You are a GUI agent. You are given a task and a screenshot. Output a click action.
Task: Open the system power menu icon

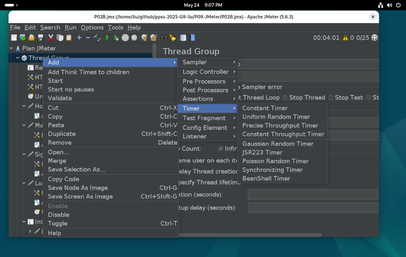click(399, 5)
